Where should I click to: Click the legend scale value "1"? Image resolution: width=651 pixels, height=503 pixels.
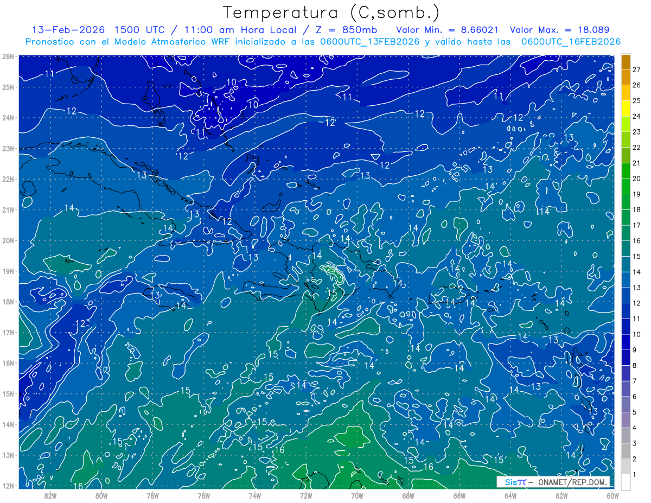click(x=635, y=475)
